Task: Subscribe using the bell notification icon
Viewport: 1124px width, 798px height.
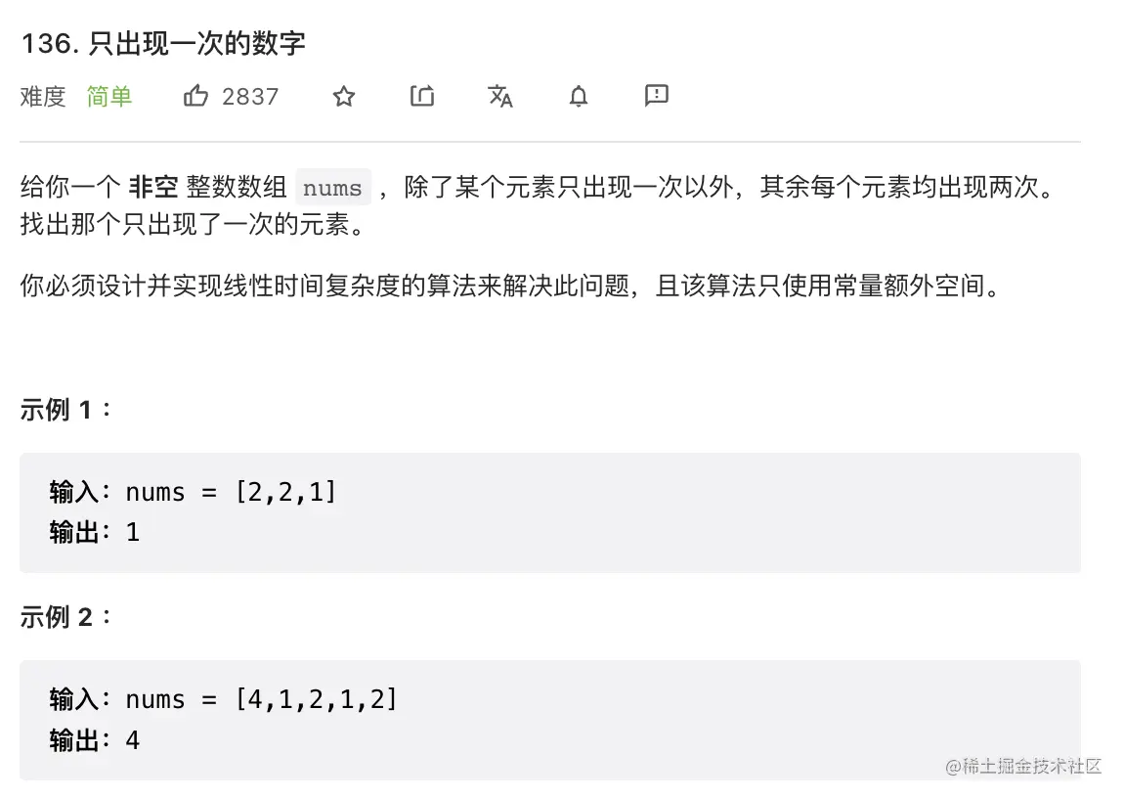Action: pos(579,96)
